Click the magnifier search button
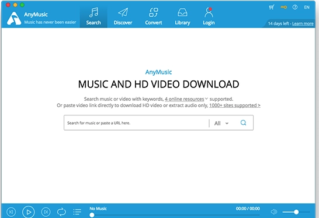 243,122
